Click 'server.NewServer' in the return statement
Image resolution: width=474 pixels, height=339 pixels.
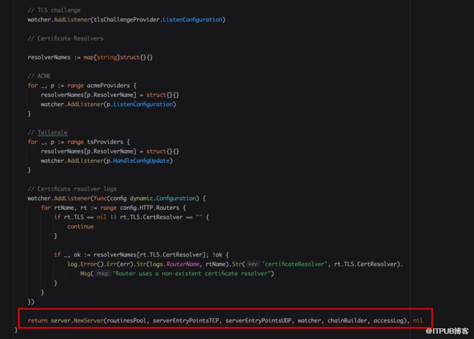pyautogui.click(x=77, y=320)
